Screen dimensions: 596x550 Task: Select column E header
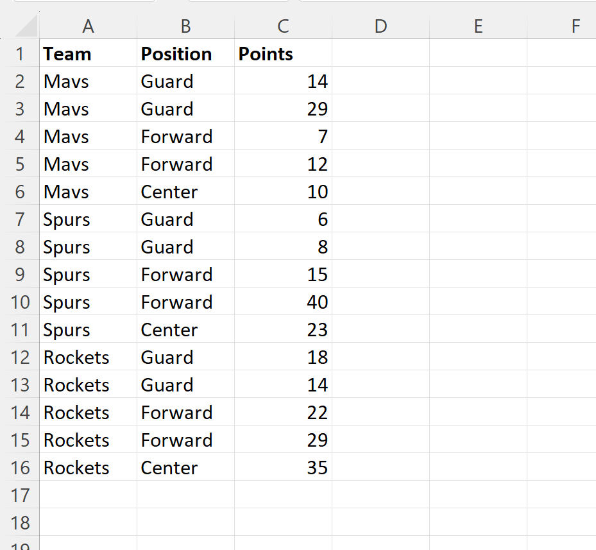point(478,26)
